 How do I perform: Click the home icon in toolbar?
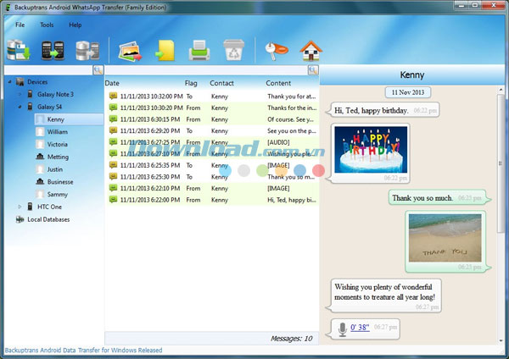(x=312, y=50)
